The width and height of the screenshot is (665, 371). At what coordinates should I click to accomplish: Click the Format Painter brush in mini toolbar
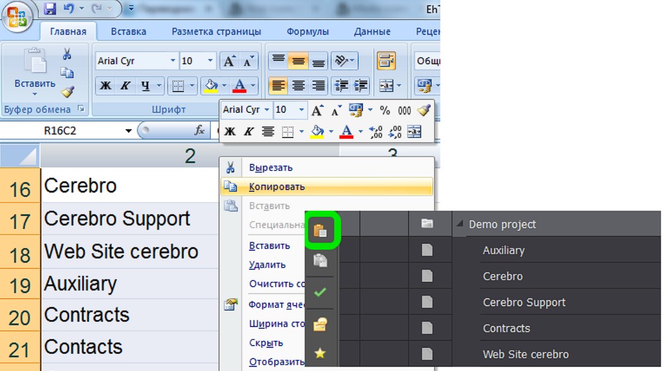pyautogui.click(x=424, y=110)
